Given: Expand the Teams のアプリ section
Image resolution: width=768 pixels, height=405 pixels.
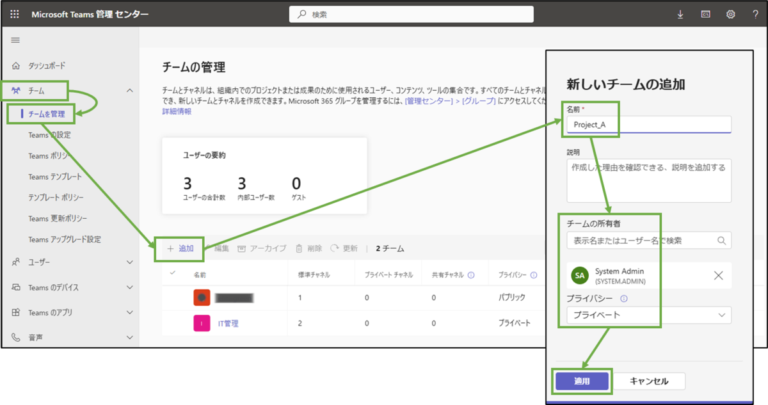Looking at the screenshot, I should 130,313.
